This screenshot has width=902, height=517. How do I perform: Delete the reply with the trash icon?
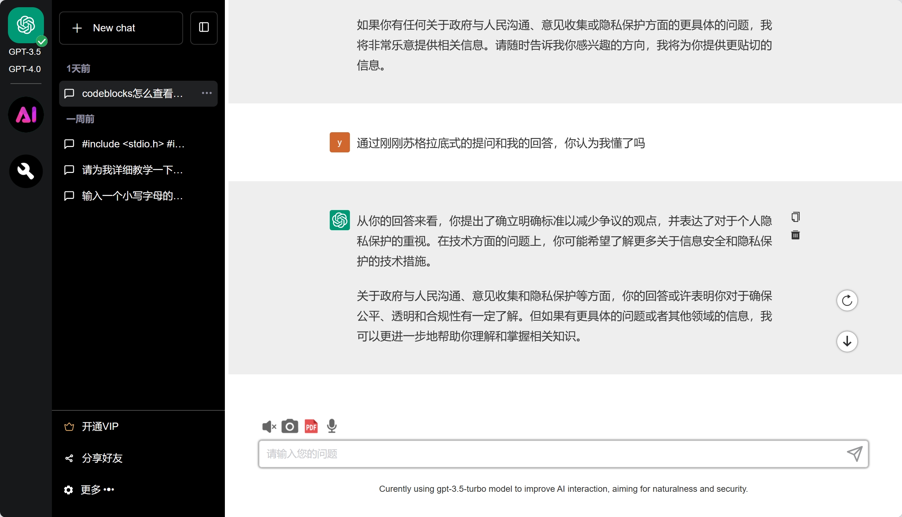pos(795,235)
